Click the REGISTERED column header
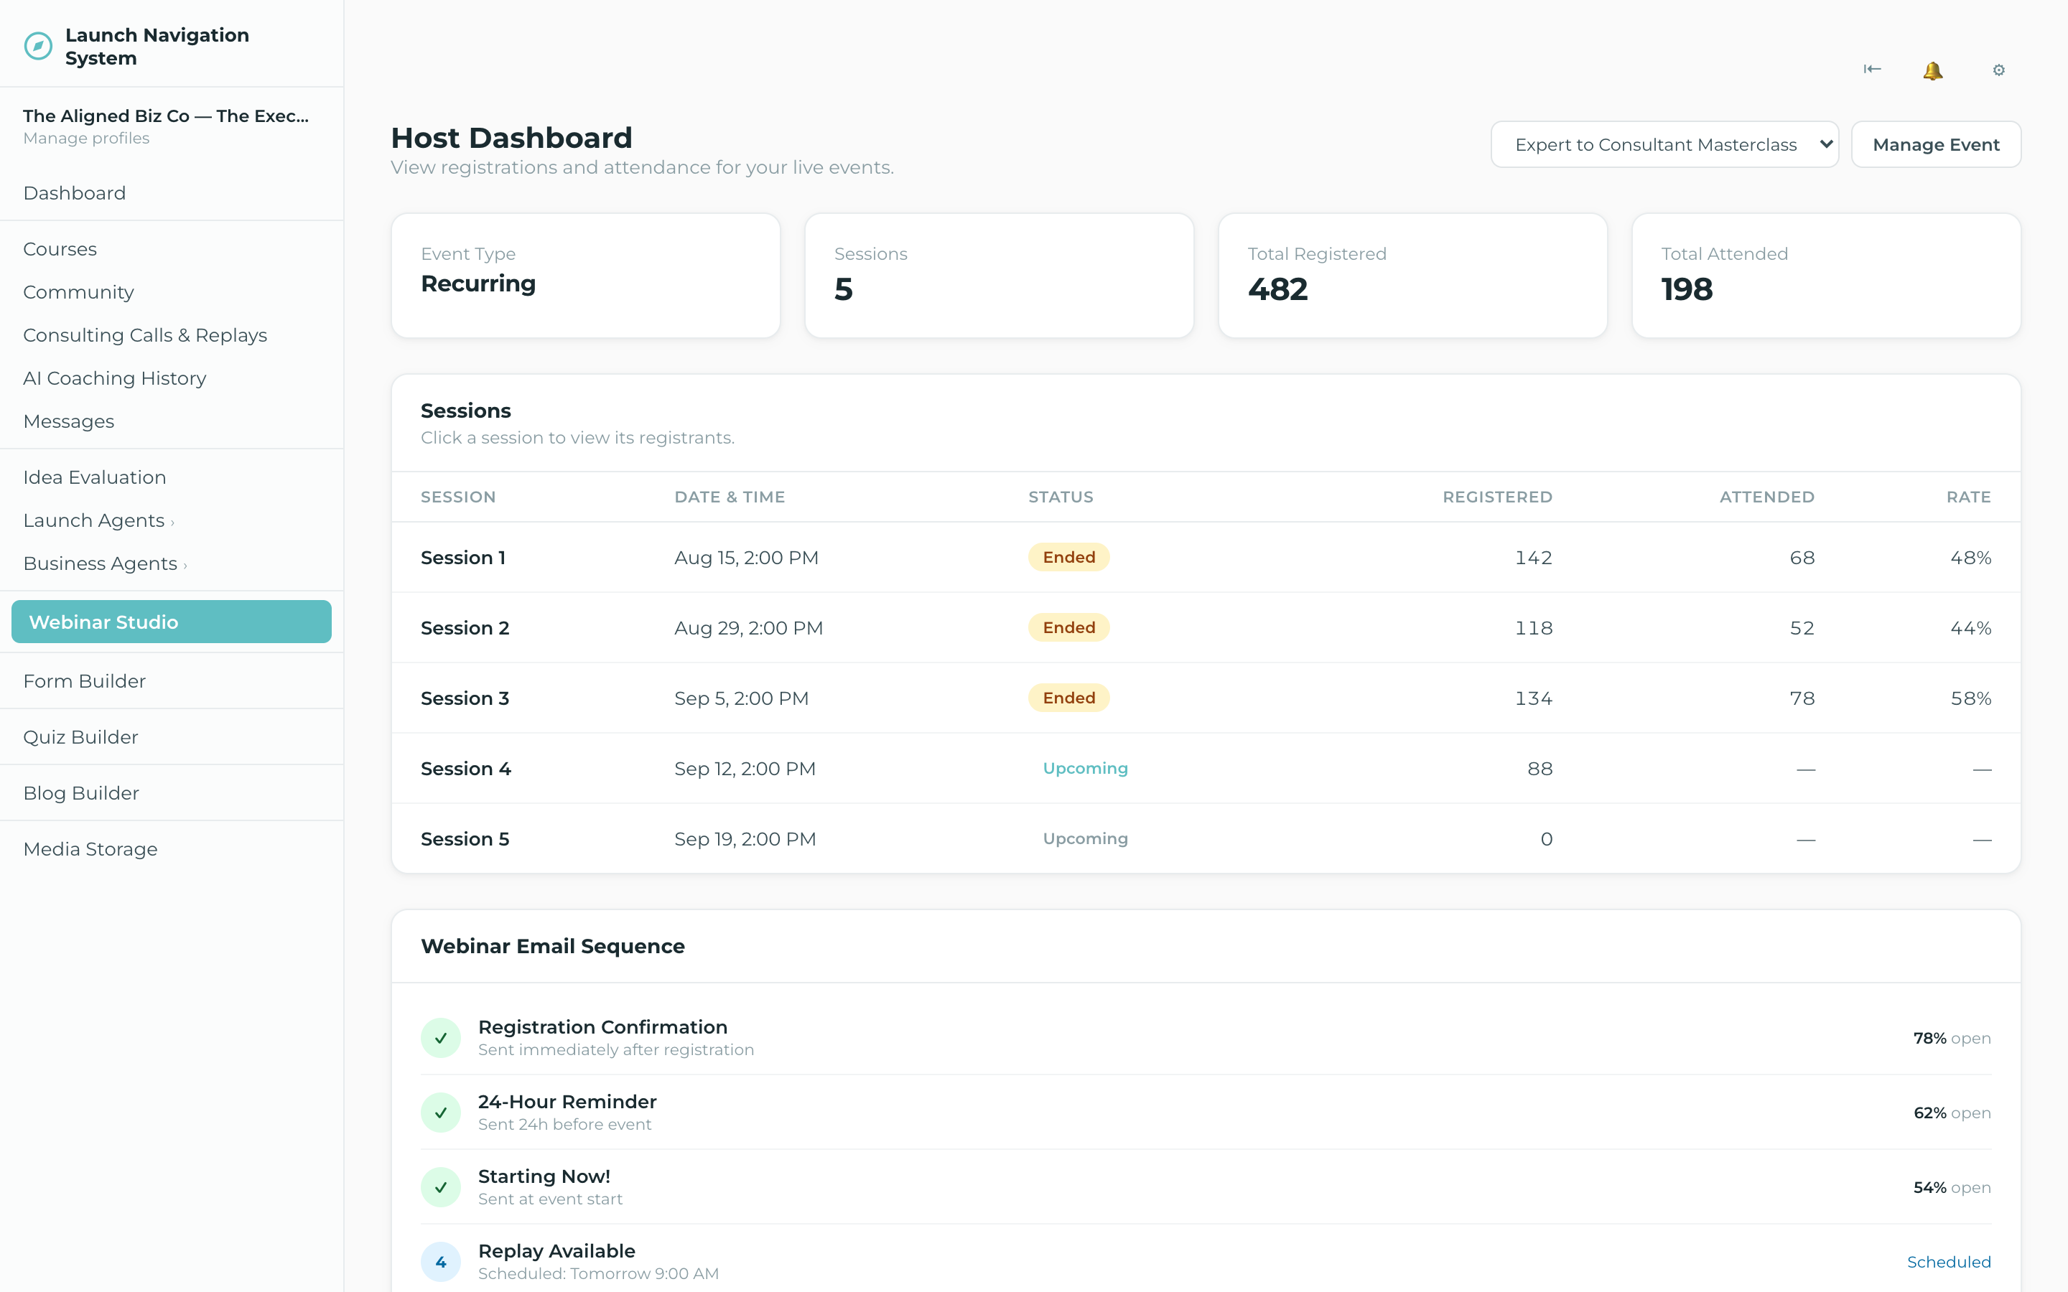The height and width of the screenshot is (1292, 2068). tap(1497, 497)
